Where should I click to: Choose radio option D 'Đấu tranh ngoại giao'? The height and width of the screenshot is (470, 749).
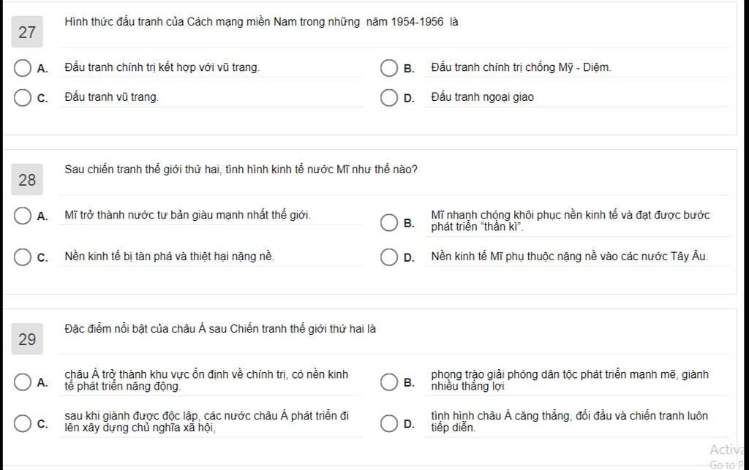pos(389,97)
